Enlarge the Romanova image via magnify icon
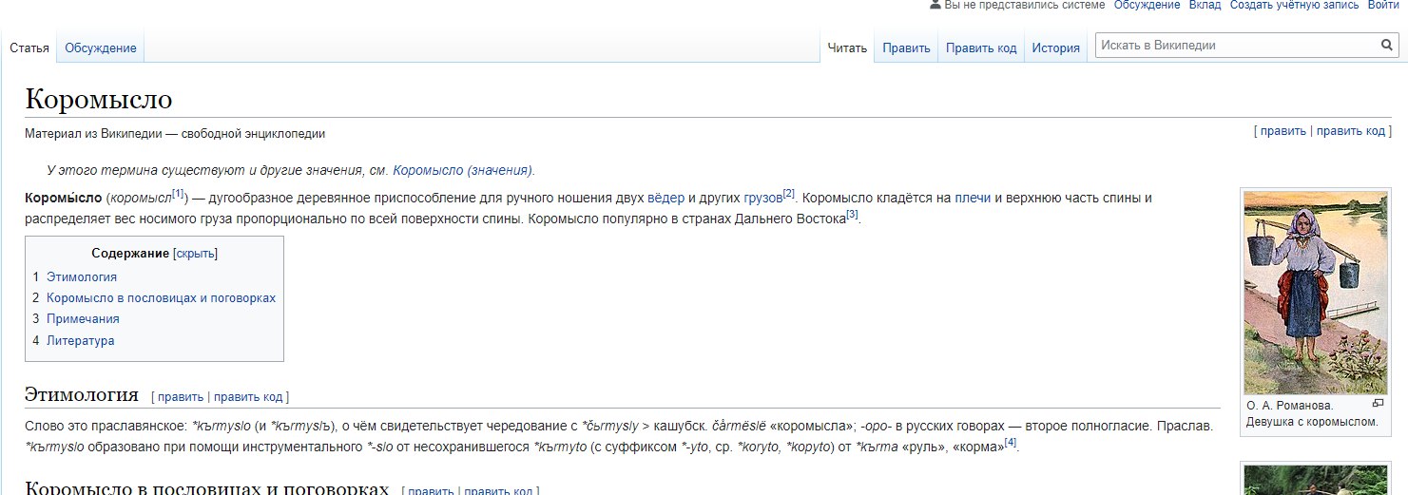Image resolution: width=1408 pixels, height=495 pixels. pyautogui.click(x=1378, y=404)
